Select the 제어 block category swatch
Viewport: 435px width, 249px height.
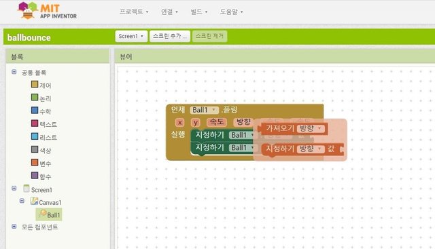click(35, 84)
